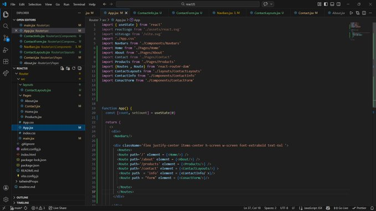The height and width of the screenshot is (211, 376).
Task: Open Explorer Views and More Actions ellipsis
Action: (x=79, y=13)
